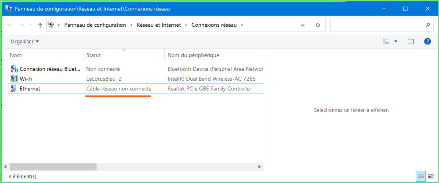Select the Wi-Fi connection icon
The width and height of the screenshot is (439, 183).
click(14, 79)
